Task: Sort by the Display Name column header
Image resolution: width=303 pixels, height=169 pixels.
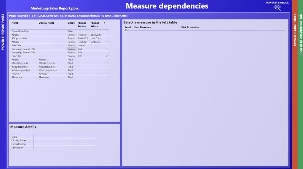Action: (x=46, y=23)
